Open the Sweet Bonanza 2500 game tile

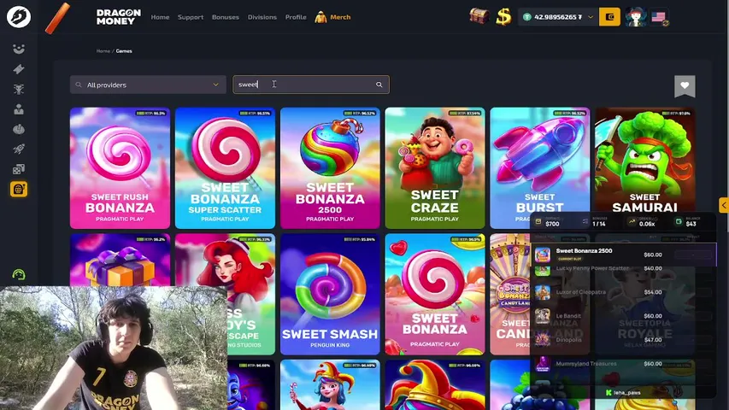click(x=330, y=167)
